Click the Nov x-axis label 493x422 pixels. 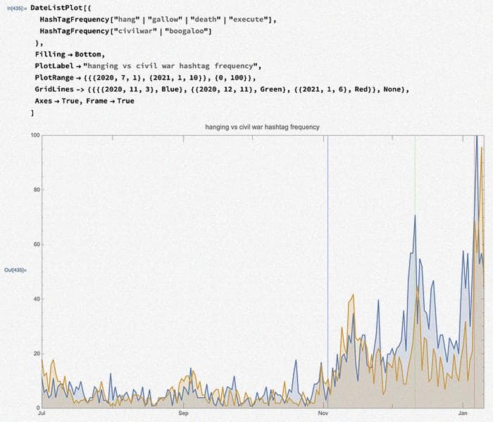323,413
